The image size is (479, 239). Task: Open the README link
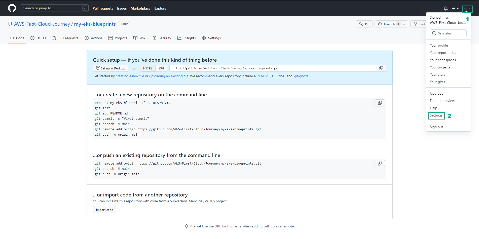[263, 76]
